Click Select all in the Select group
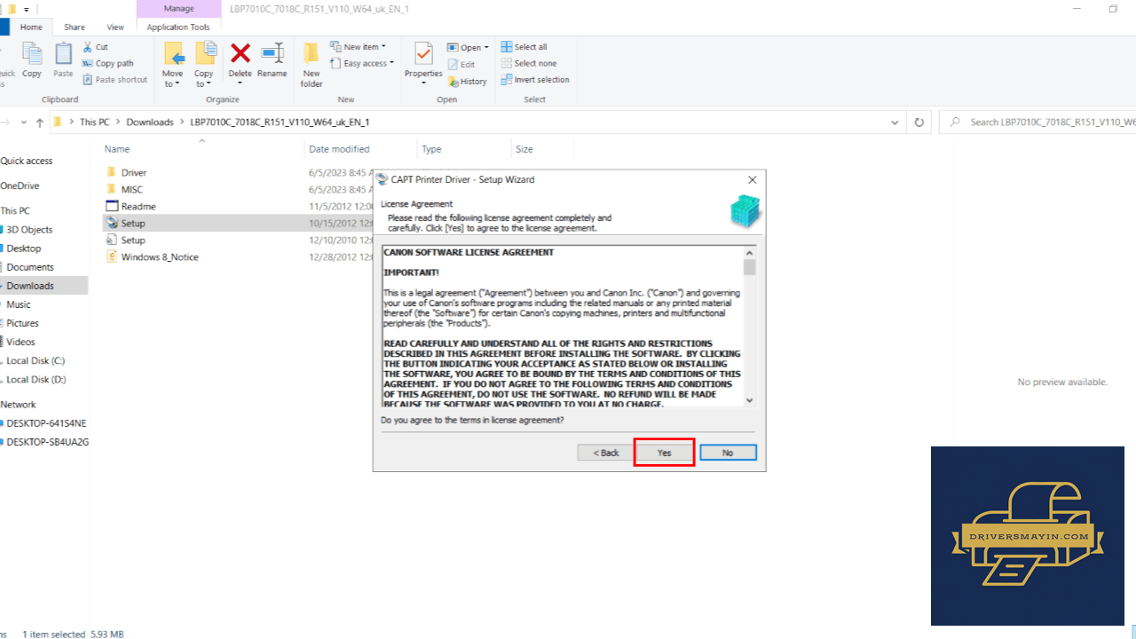The height and width of the screenshot is (639, 1136). 524,47
